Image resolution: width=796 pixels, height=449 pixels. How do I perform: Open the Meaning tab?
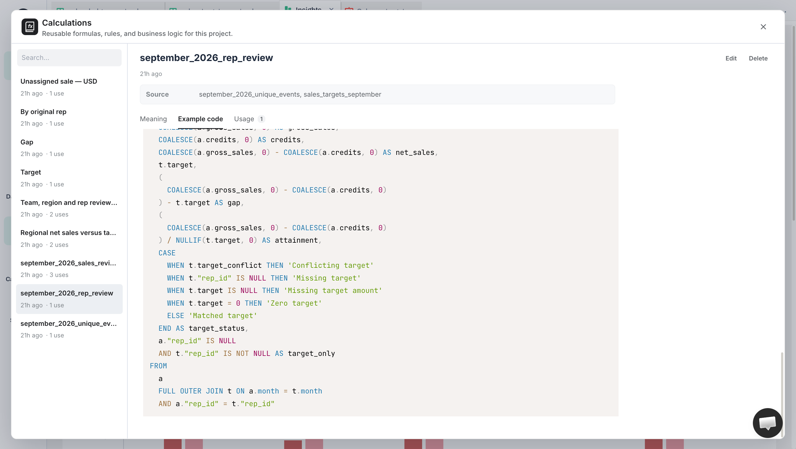[x=153, y=119]
